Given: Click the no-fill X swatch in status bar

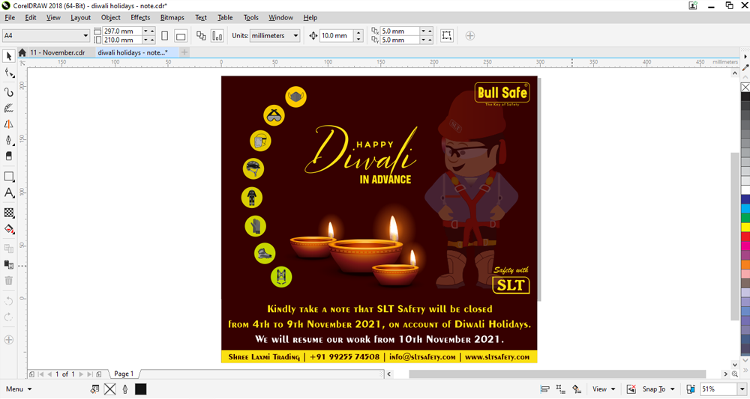Looking at the screenshot, I should pyautogui.click(x=110, y=389).
